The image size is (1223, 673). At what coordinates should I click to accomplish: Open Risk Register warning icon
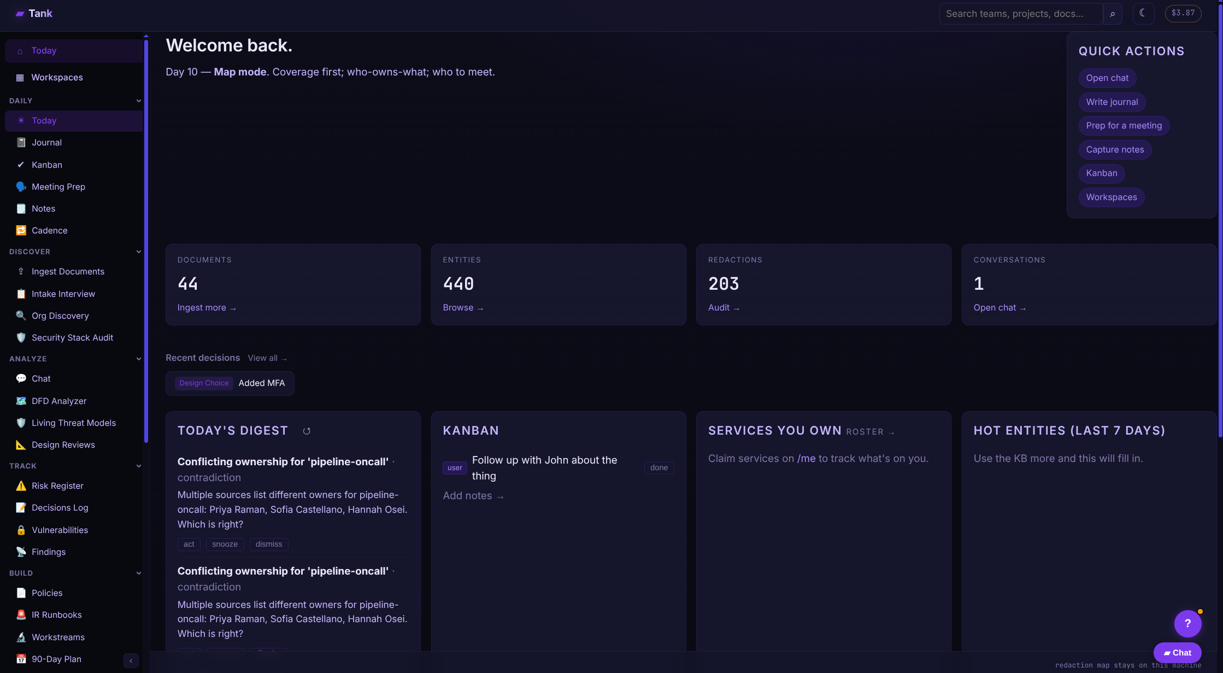[21, 486]
